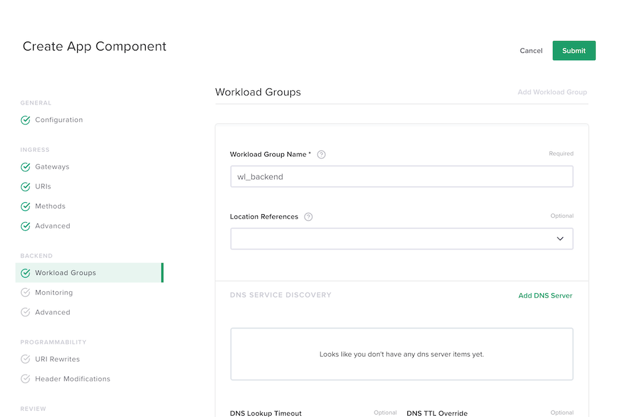
Task: Focus the Workload Group Name text field
Action: click(x=402, y=177)
